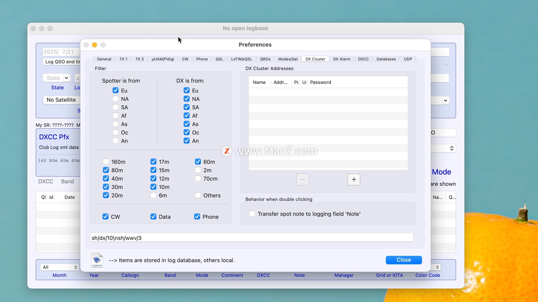Switch to the QRGs tab
This screenshot has width=538, height=302.
coord(265,59)
